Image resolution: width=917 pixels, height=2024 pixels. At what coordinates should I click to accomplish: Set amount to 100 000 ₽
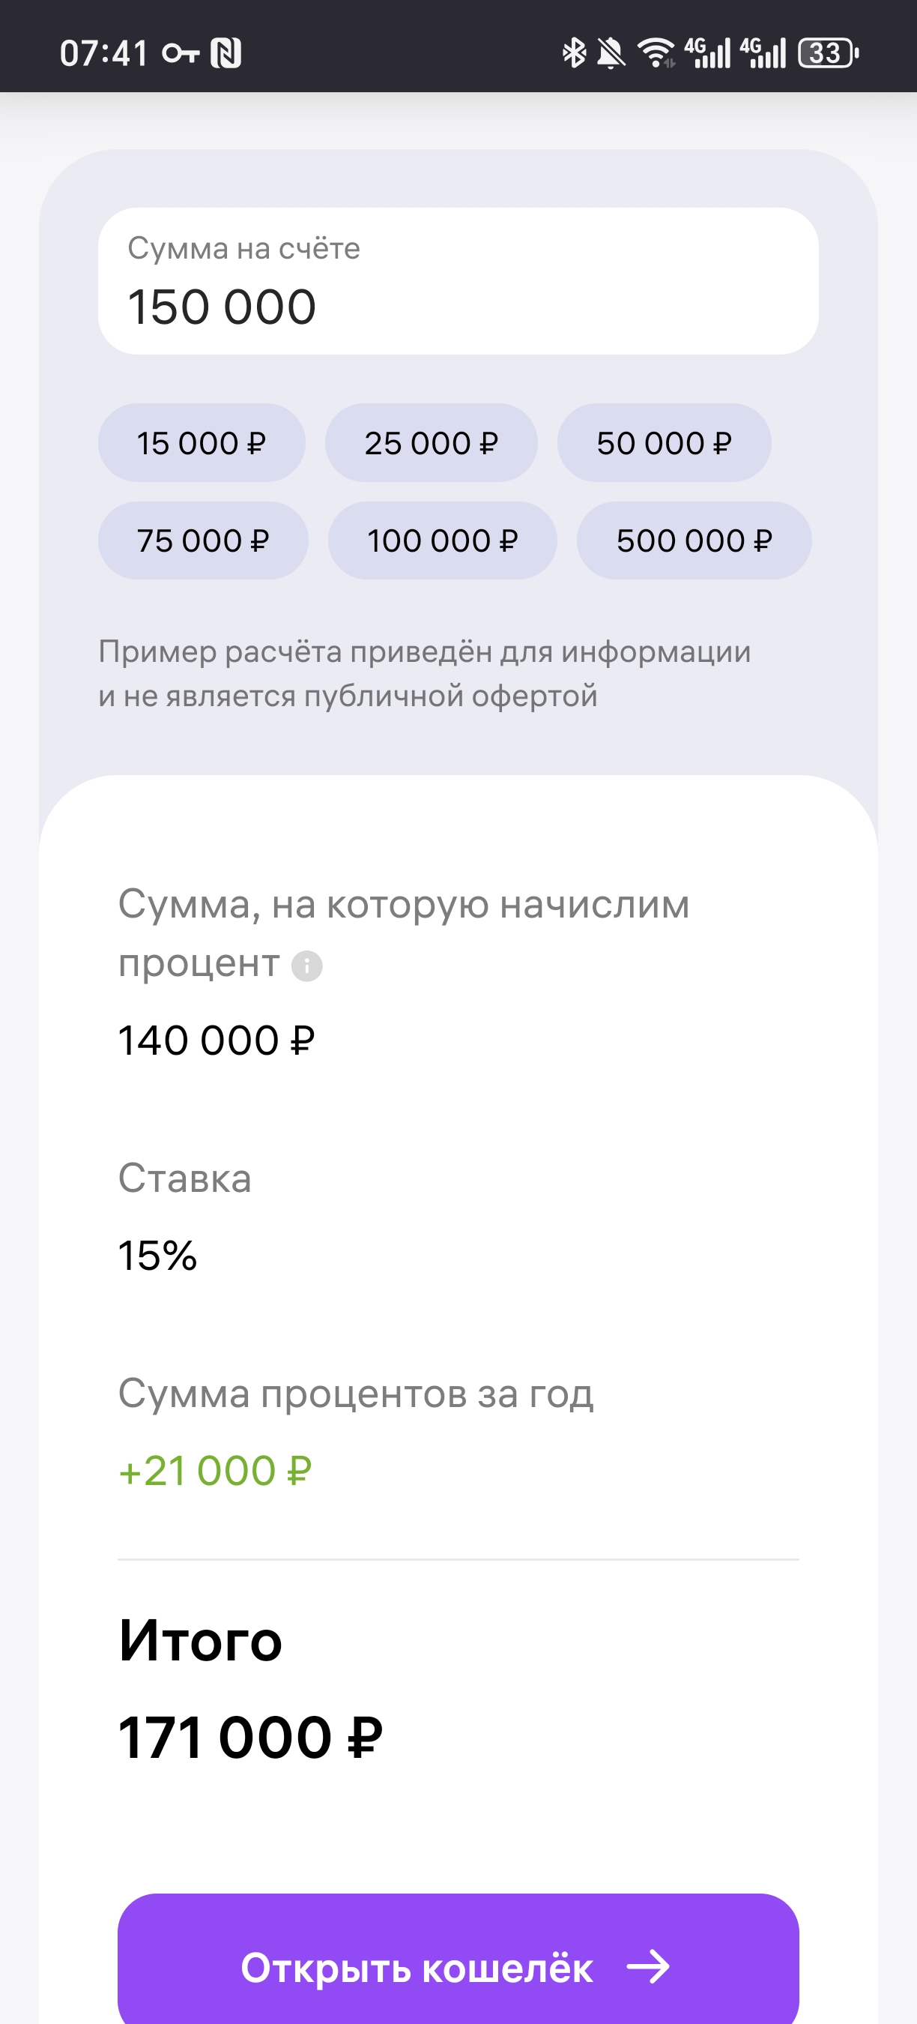[442, 540]
